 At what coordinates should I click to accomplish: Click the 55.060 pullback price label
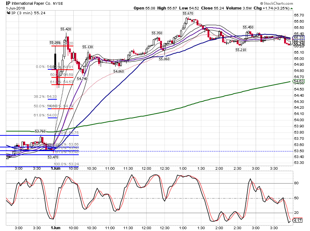coord(164,59)
